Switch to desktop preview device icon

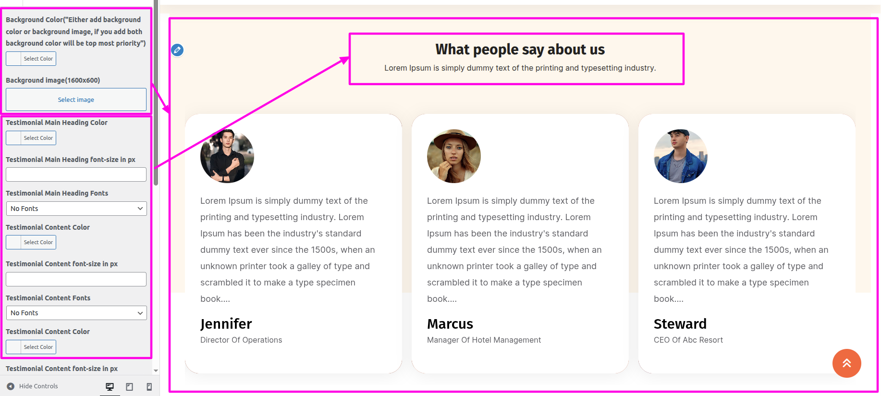(x=110, y=386)
